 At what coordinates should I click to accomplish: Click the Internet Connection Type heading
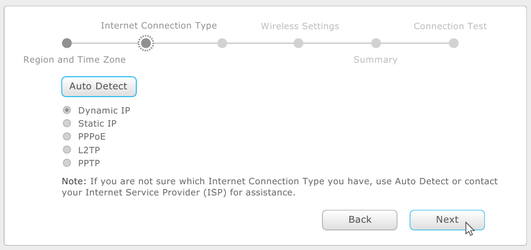pos(159,26)
